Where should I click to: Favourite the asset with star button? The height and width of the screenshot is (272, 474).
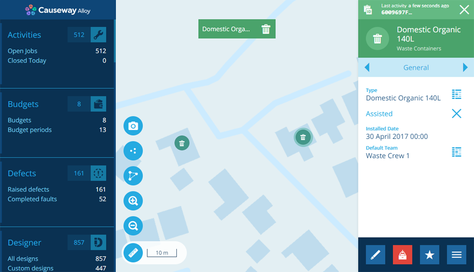pos(430,255)
